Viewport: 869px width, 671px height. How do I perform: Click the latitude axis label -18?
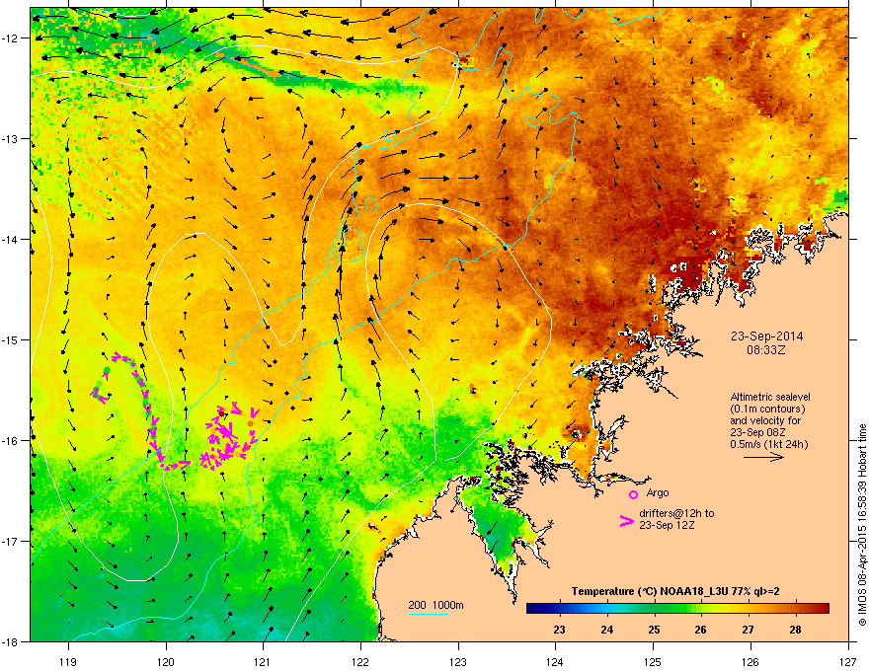12,641
